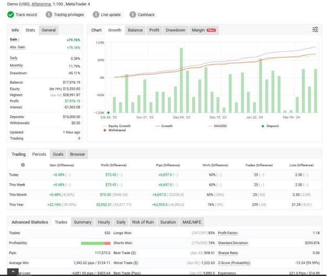Click the tallest green bar near Dec 04
The image size is (327, 276).
click(x=181, y=80)
